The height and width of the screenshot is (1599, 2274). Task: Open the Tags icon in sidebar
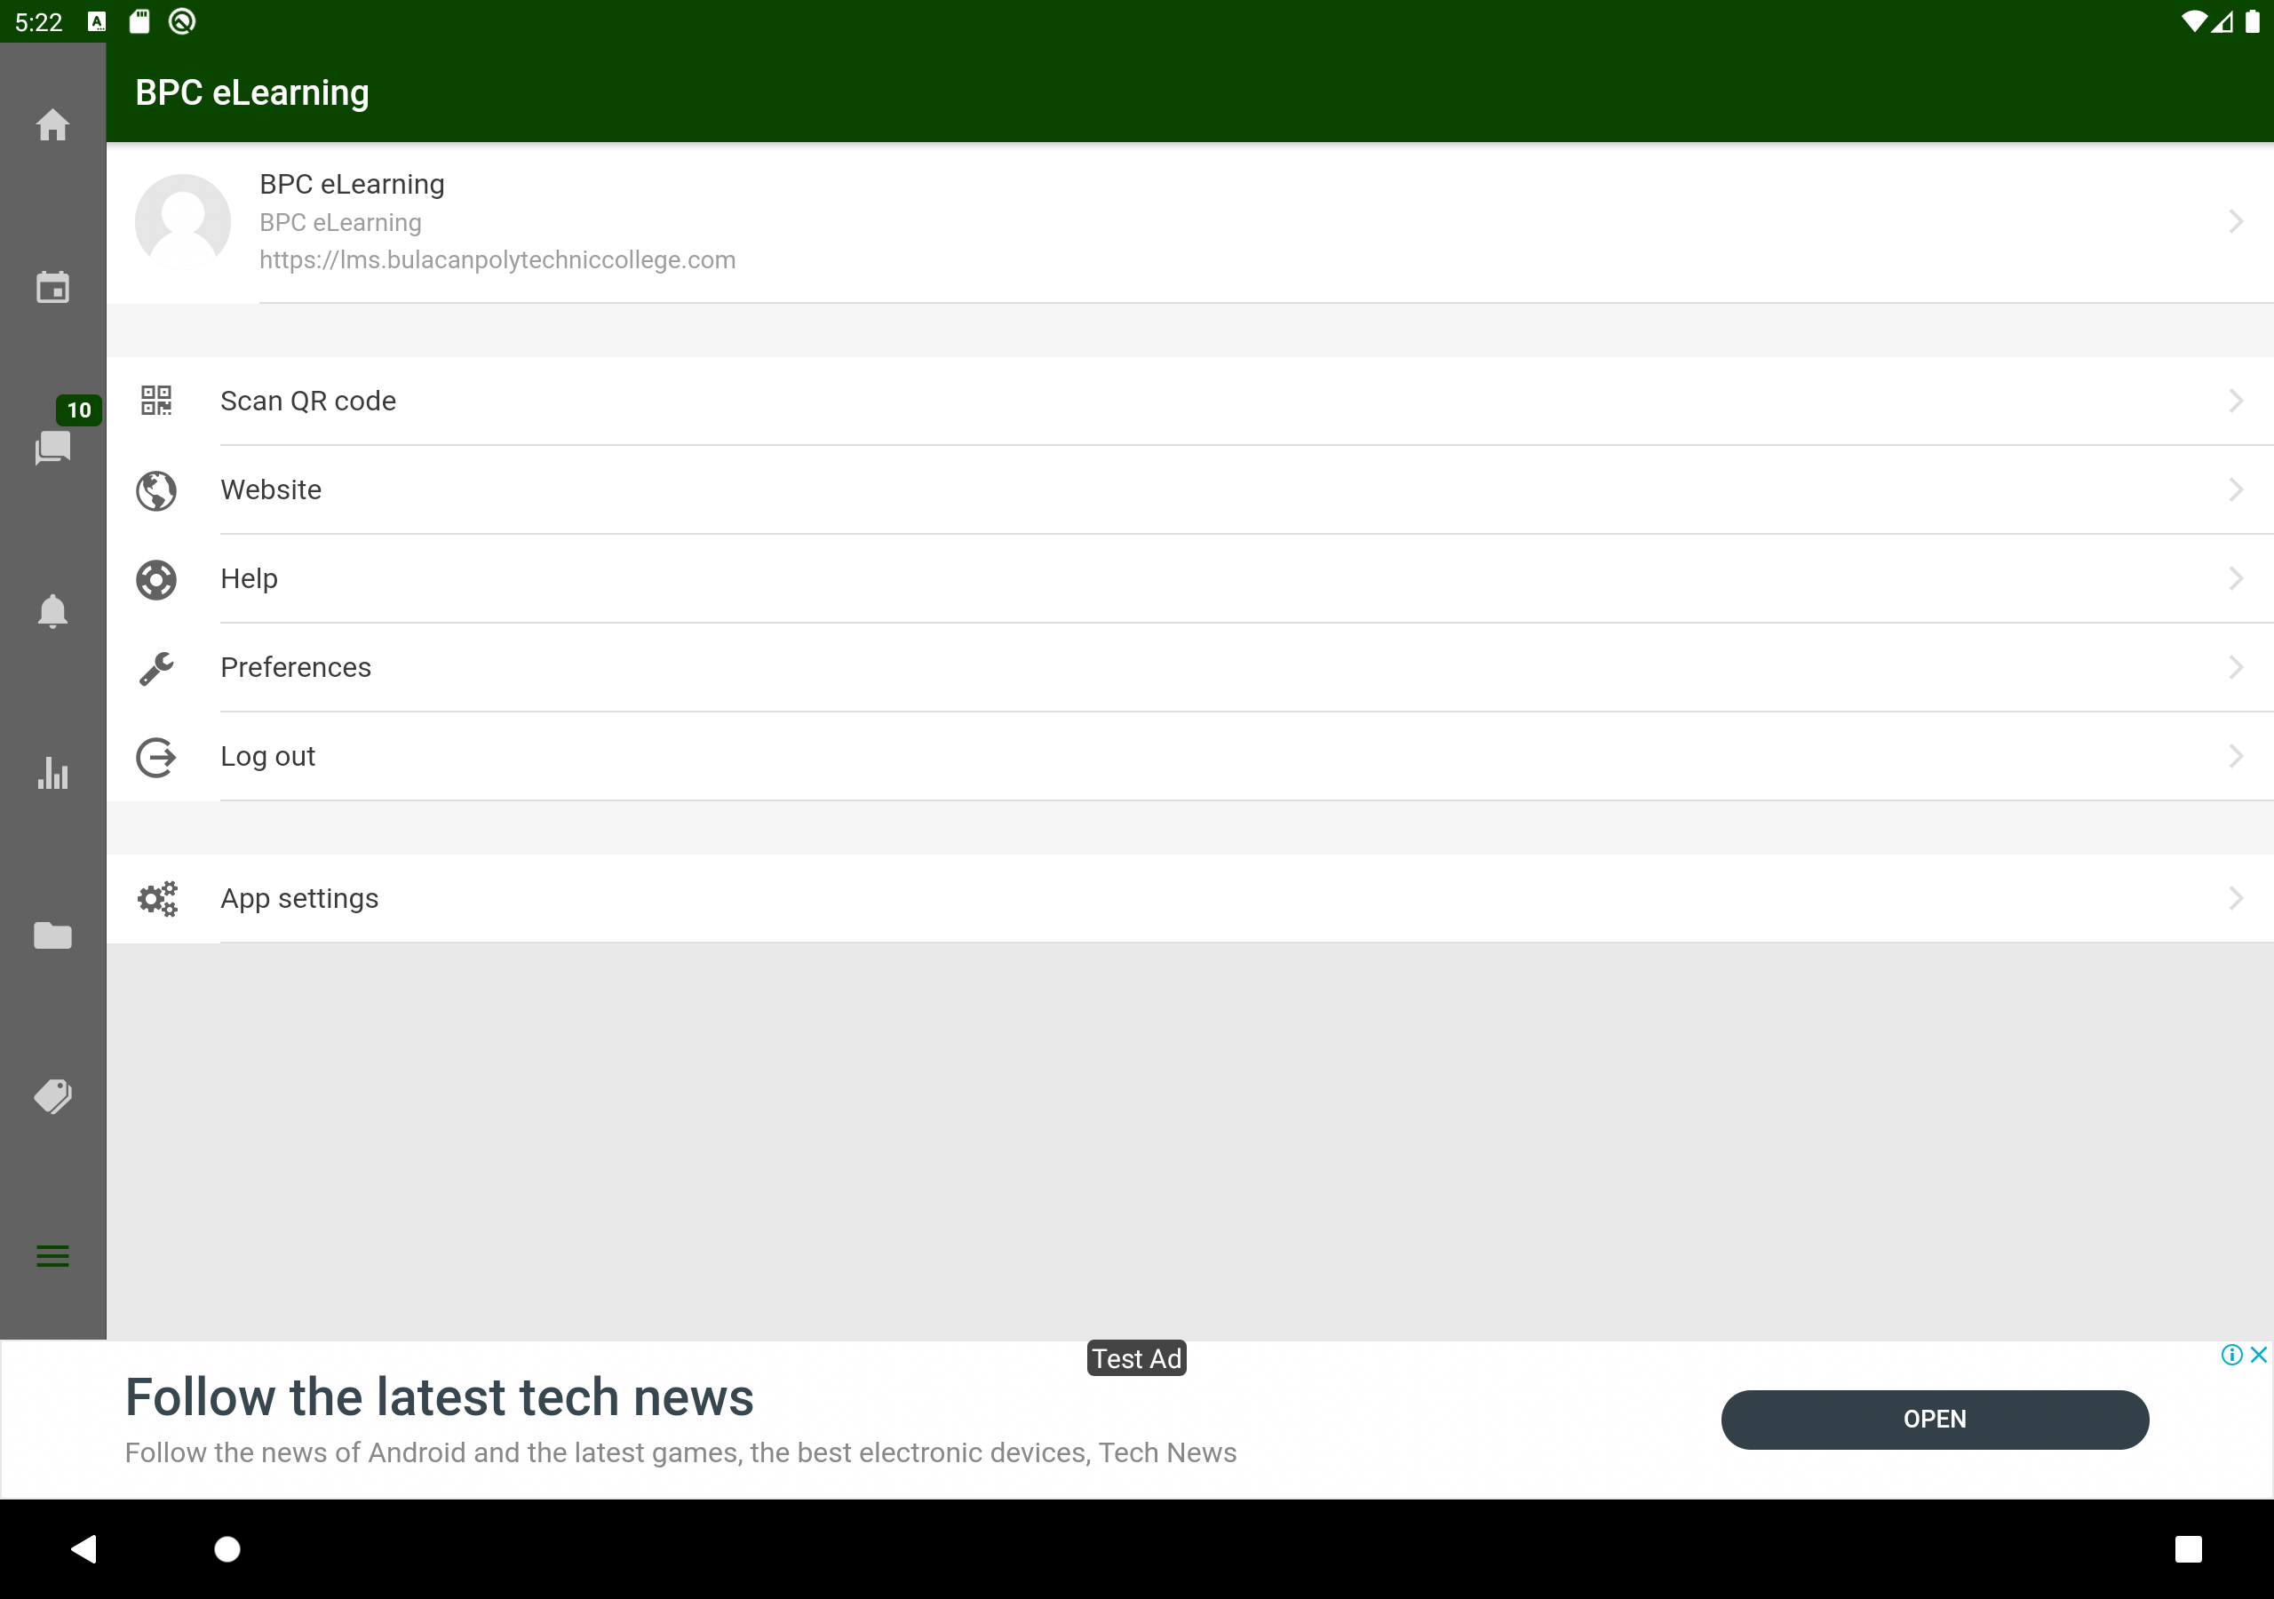click(52, 1095)
